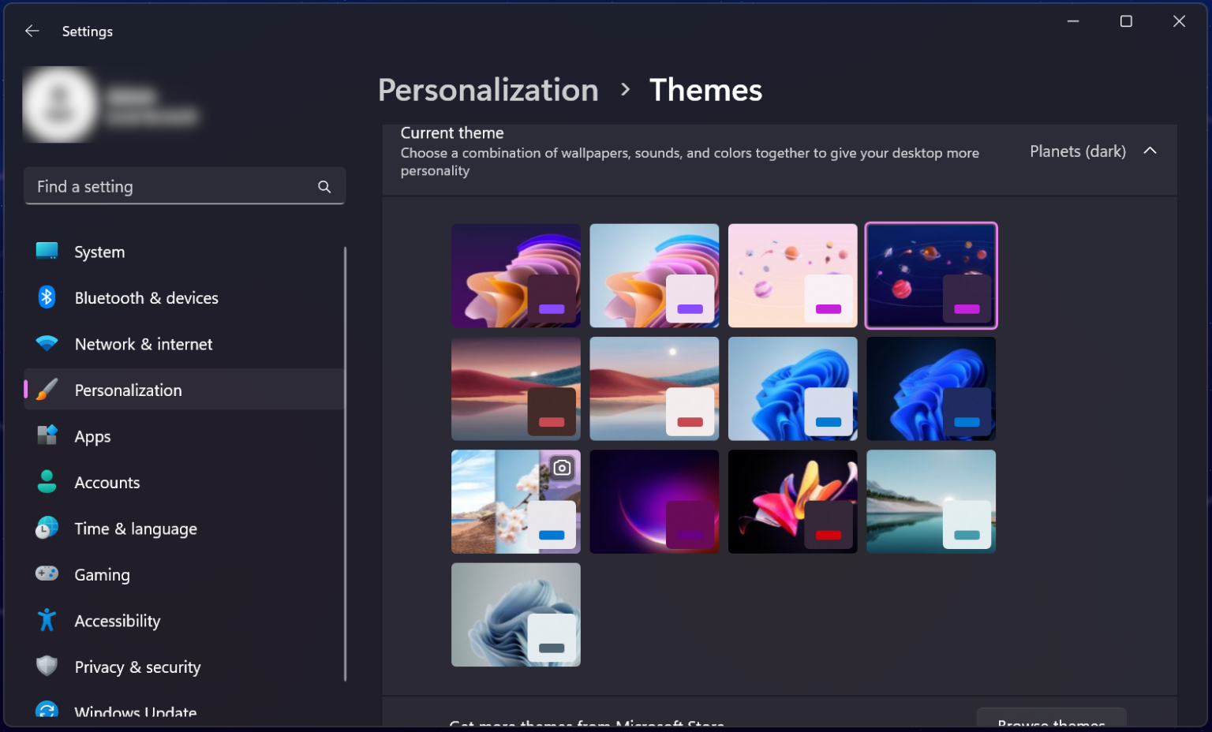Click camera icon on spotlight theme thumbnail

(x=562, y=468)
